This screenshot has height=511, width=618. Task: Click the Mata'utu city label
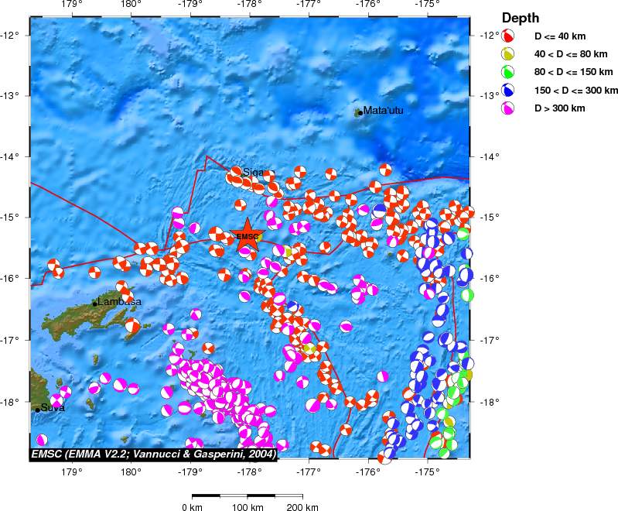click(x=383, y=111)
